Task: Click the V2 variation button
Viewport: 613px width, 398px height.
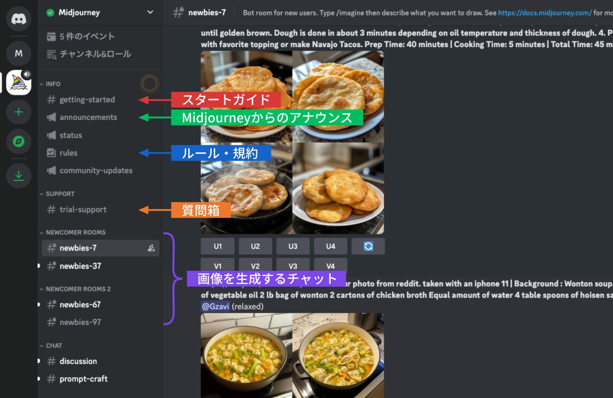Action: tap(255, 266)
